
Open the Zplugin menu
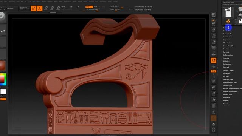click(x=109, y=2)
